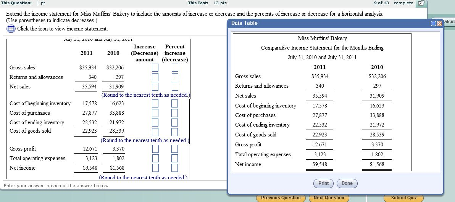Click Returns and allowances percent box
The width and height of the screenshot is (455, 202).
(174, 77)
